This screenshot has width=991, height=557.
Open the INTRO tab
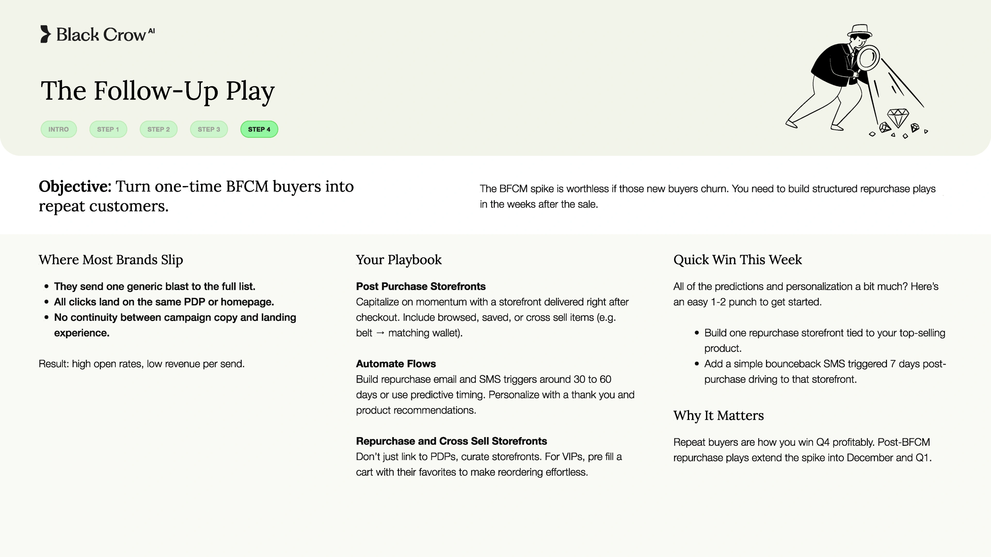[x=59, y=129]
